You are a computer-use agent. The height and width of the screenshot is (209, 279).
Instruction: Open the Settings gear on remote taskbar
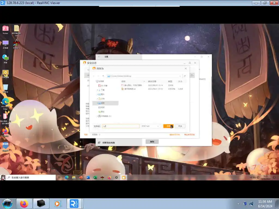point(117,177)
